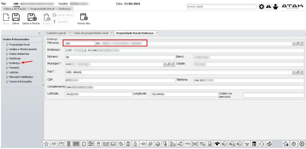Open Análise e Monitoramento in sidebar
306x149 pixels.
click(23, 49)
